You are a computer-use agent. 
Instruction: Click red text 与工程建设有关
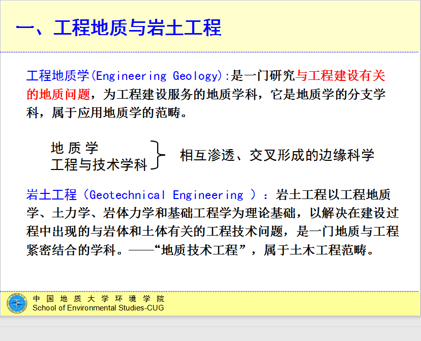click(341, 76)
